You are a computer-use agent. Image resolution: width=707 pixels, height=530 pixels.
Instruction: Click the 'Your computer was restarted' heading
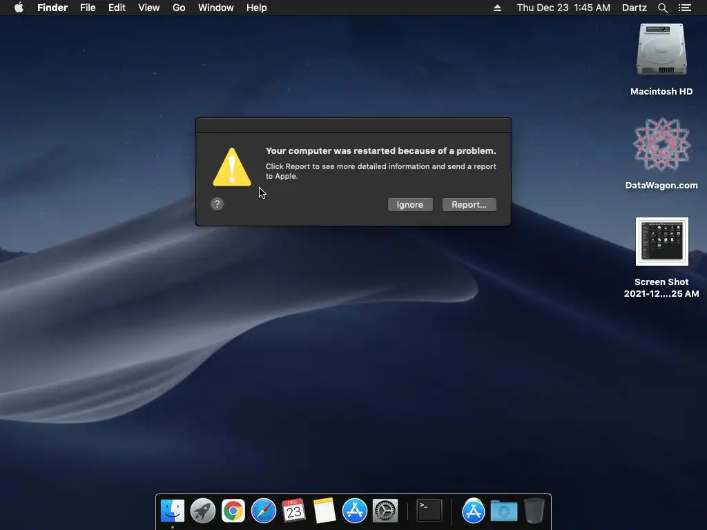point(380,151)
